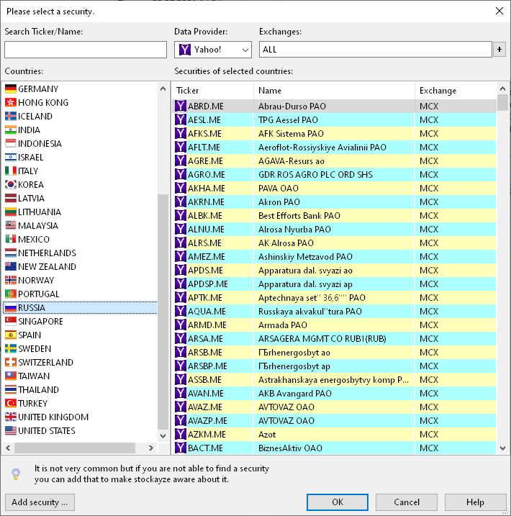Click Yahoo icon beside ALRS.ME ticker
The height and width of the screenshot is (516, 511).
tap(181, 243)
